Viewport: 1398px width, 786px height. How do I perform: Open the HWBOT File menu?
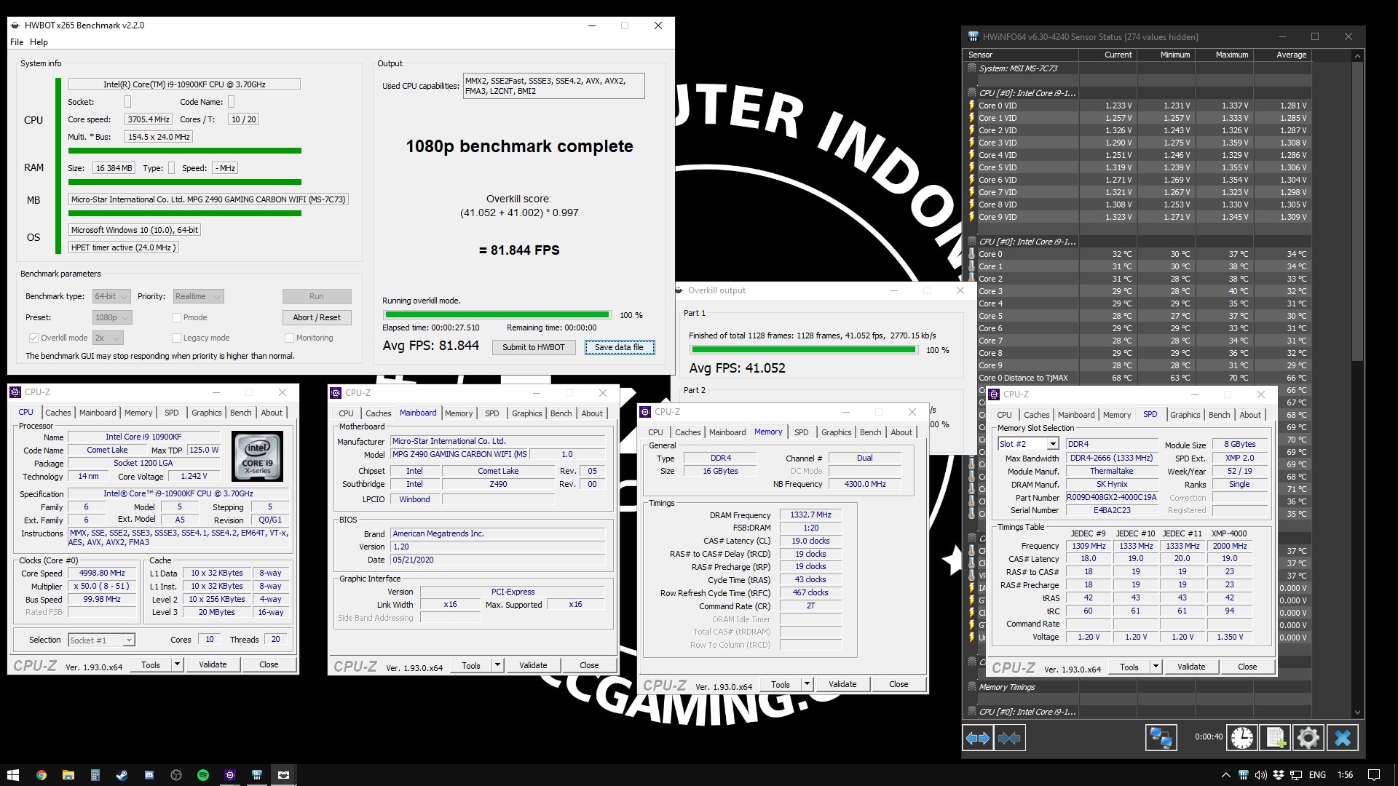coord(17,42)
